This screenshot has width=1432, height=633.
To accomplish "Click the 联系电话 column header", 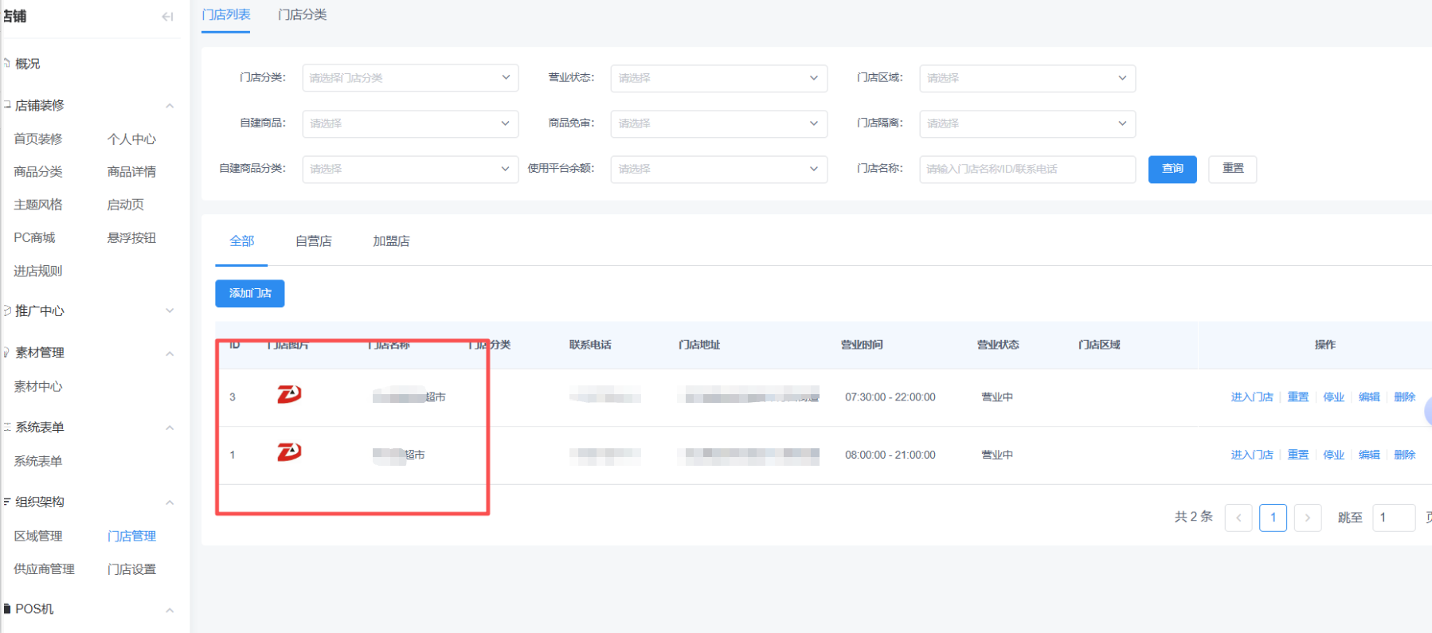I will click(590, 345).
